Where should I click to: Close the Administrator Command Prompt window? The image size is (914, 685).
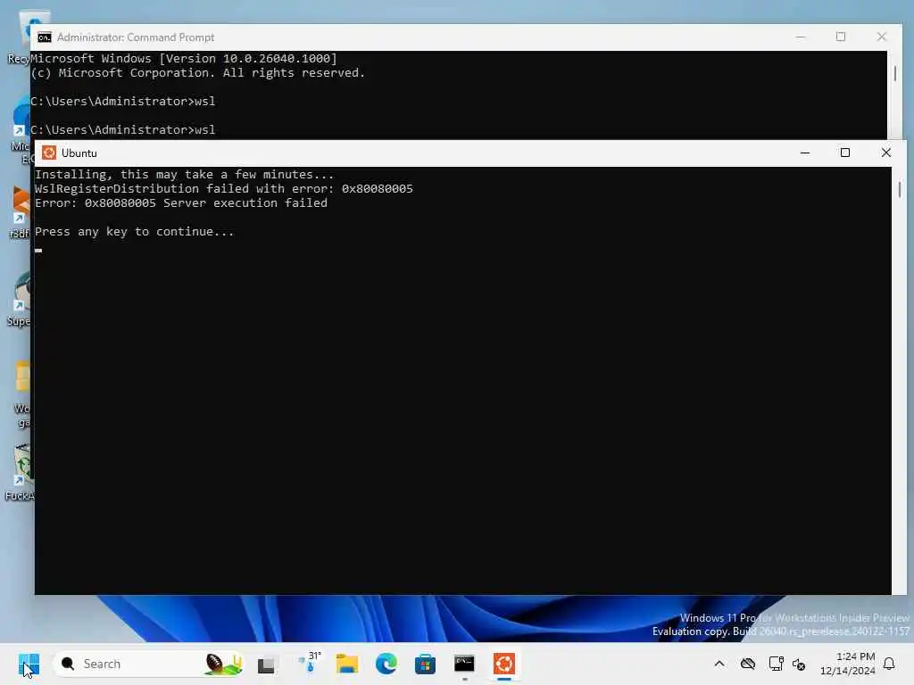(881, 37)
